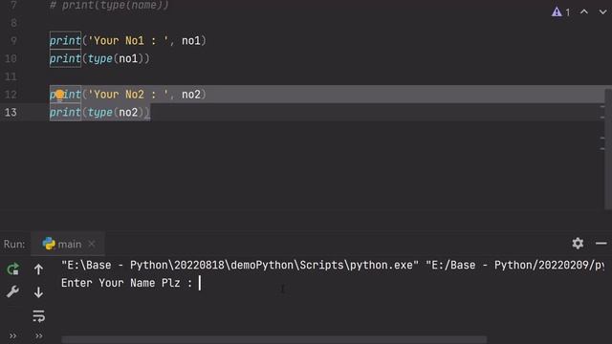Click line number 9 in gutter
Screen dimensions: 612x344
pos(13,40)
